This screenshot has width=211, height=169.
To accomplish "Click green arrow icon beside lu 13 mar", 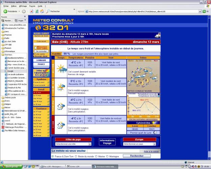I will (x=48, y=96).
